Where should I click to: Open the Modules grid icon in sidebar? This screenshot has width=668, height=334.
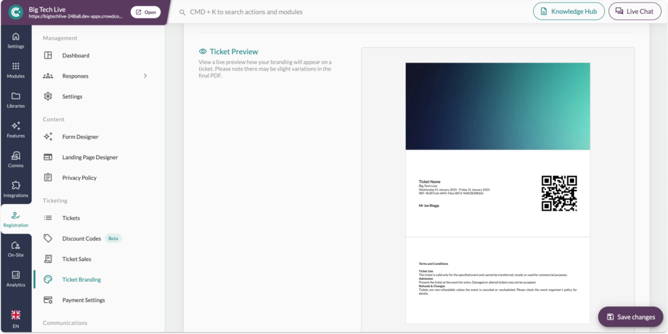16,67
